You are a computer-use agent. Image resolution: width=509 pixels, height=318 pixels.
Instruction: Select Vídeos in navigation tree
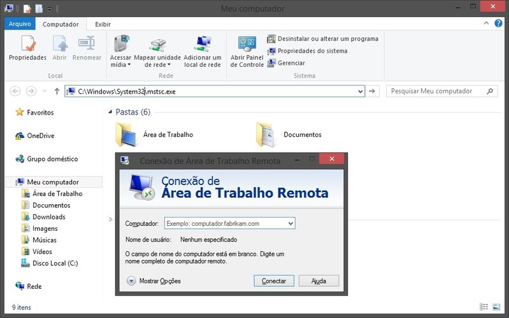[x=37, y=252]
